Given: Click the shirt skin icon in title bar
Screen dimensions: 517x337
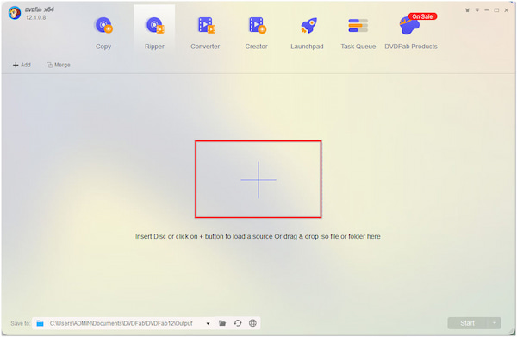Looking at the screenshot, I should point(467,10).
